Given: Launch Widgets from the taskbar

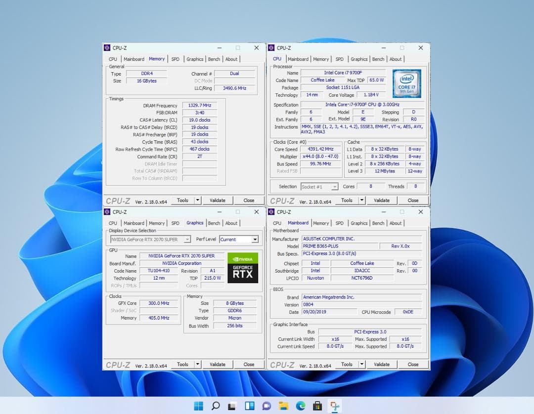Looking at the screenshot, I should click(x=249, y=406).
